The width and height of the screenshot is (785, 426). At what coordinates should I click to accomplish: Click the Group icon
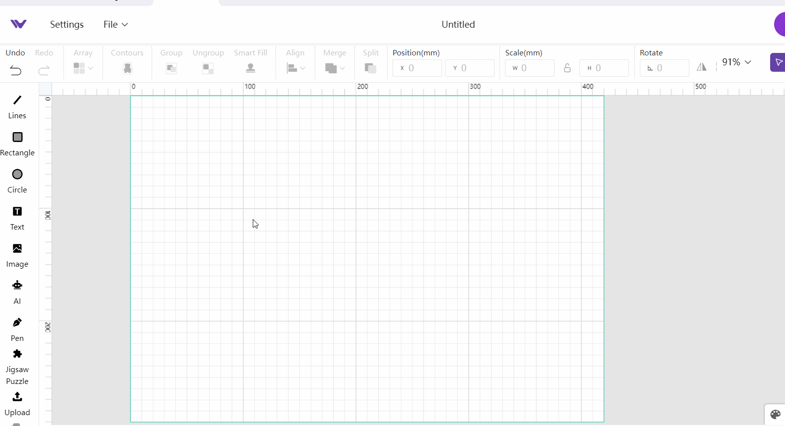(171, 68)
